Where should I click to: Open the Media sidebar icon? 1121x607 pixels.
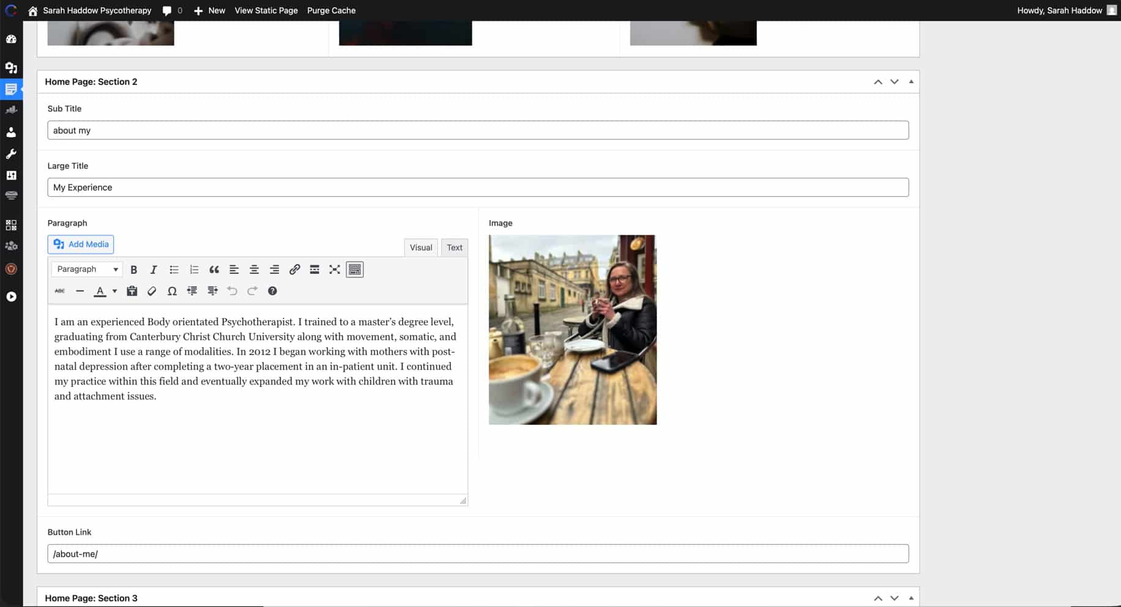click(x=11, y=68)
